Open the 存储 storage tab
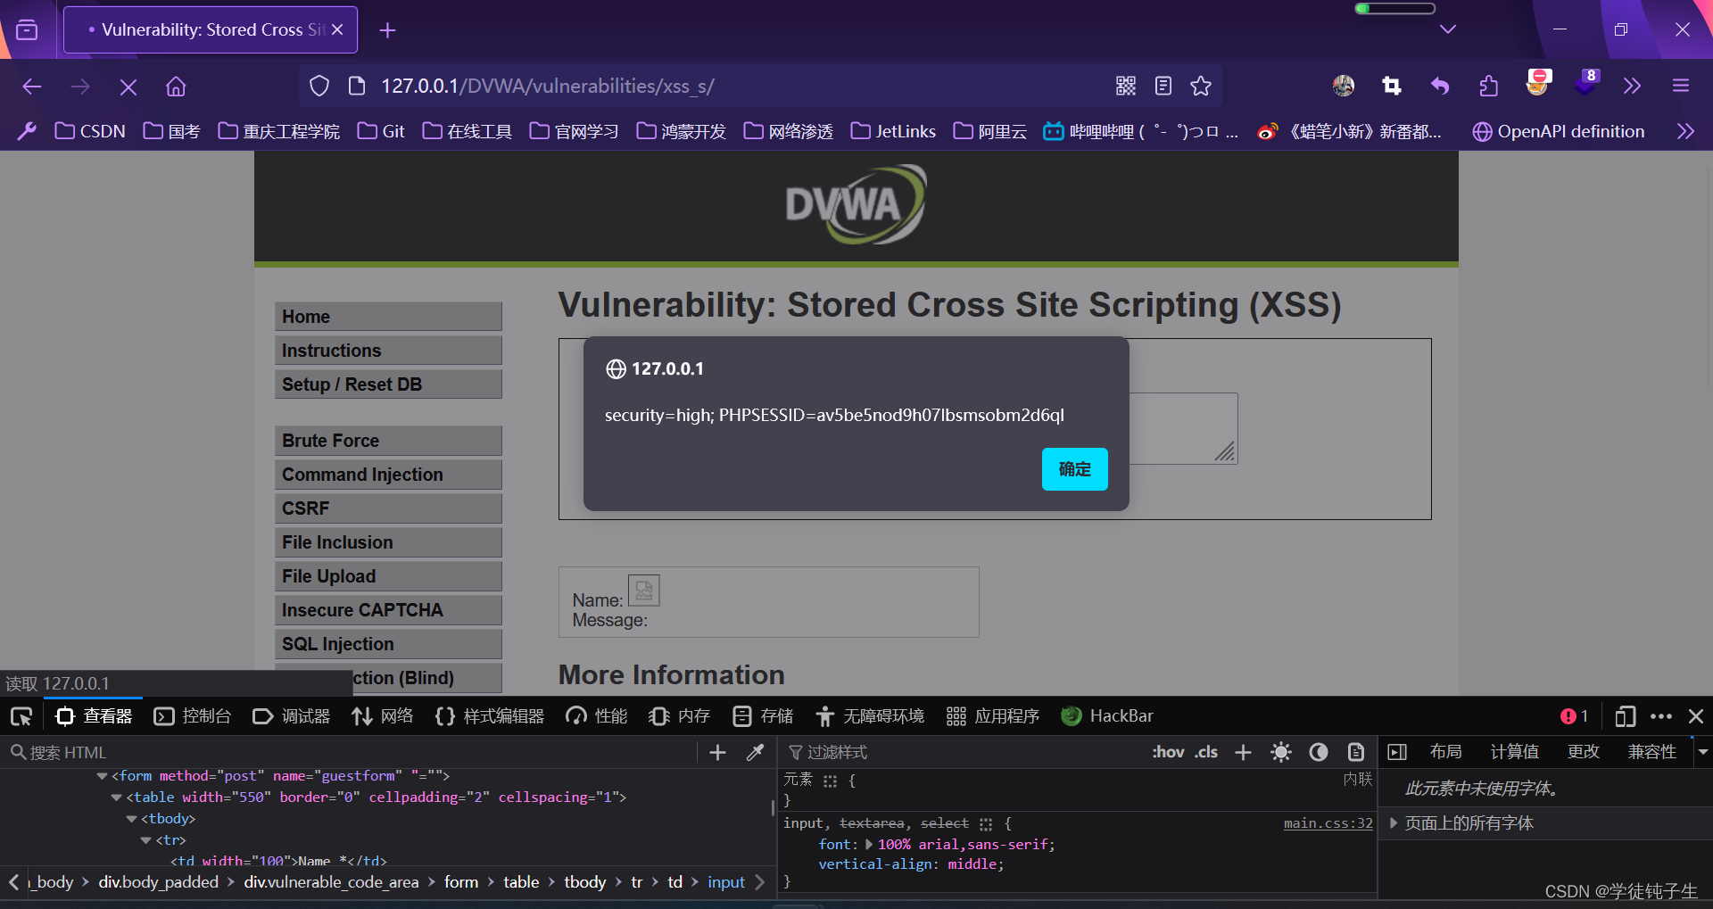The width and height of the screenshot is (1713, 909). coord(762,716)
